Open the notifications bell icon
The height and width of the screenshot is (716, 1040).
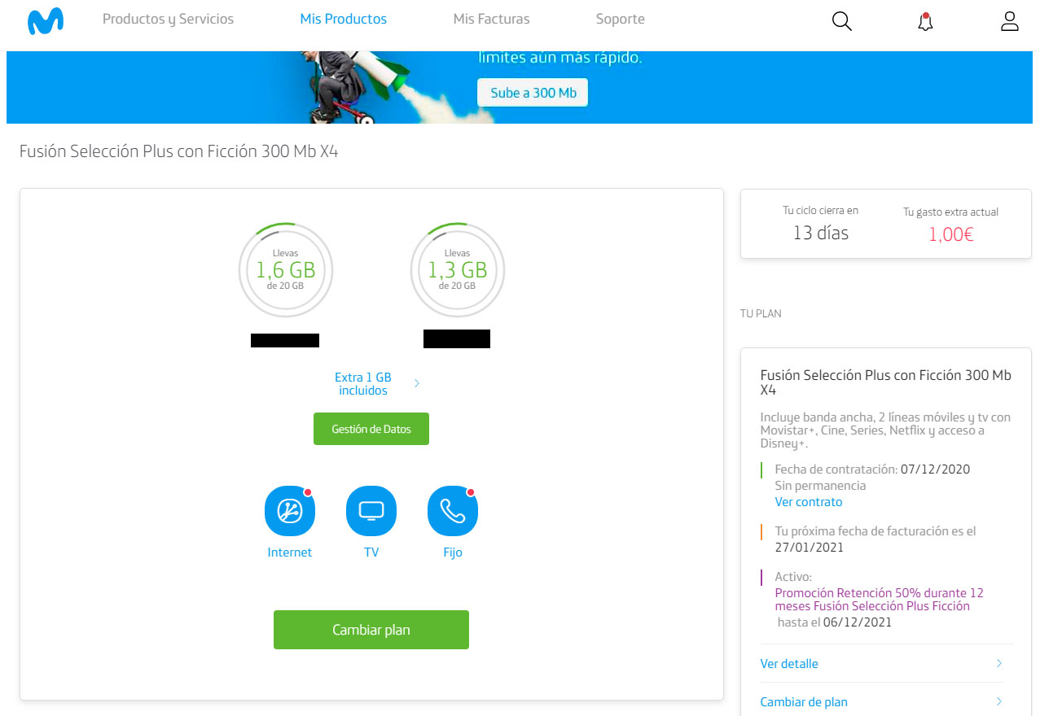[924, 22]
